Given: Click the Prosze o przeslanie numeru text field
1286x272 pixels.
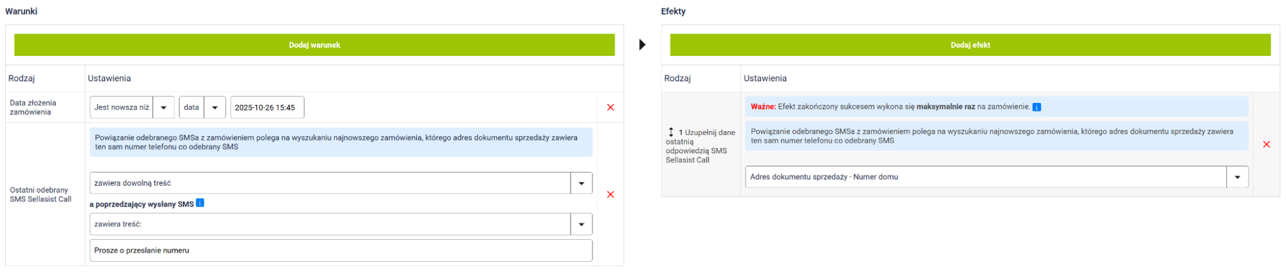Looking at the screenshot, I should pyautogui.click(x=341, y=250).
